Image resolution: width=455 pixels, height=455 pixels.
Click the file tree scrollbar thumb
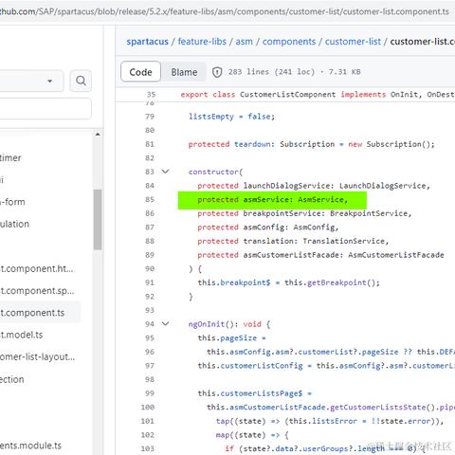98,220
